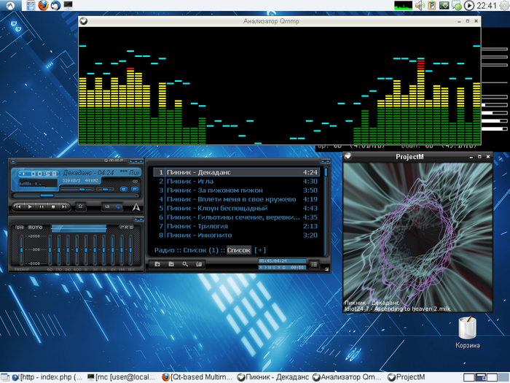
Task: Open Firefox from the top panel
Action: coord(43,6)
